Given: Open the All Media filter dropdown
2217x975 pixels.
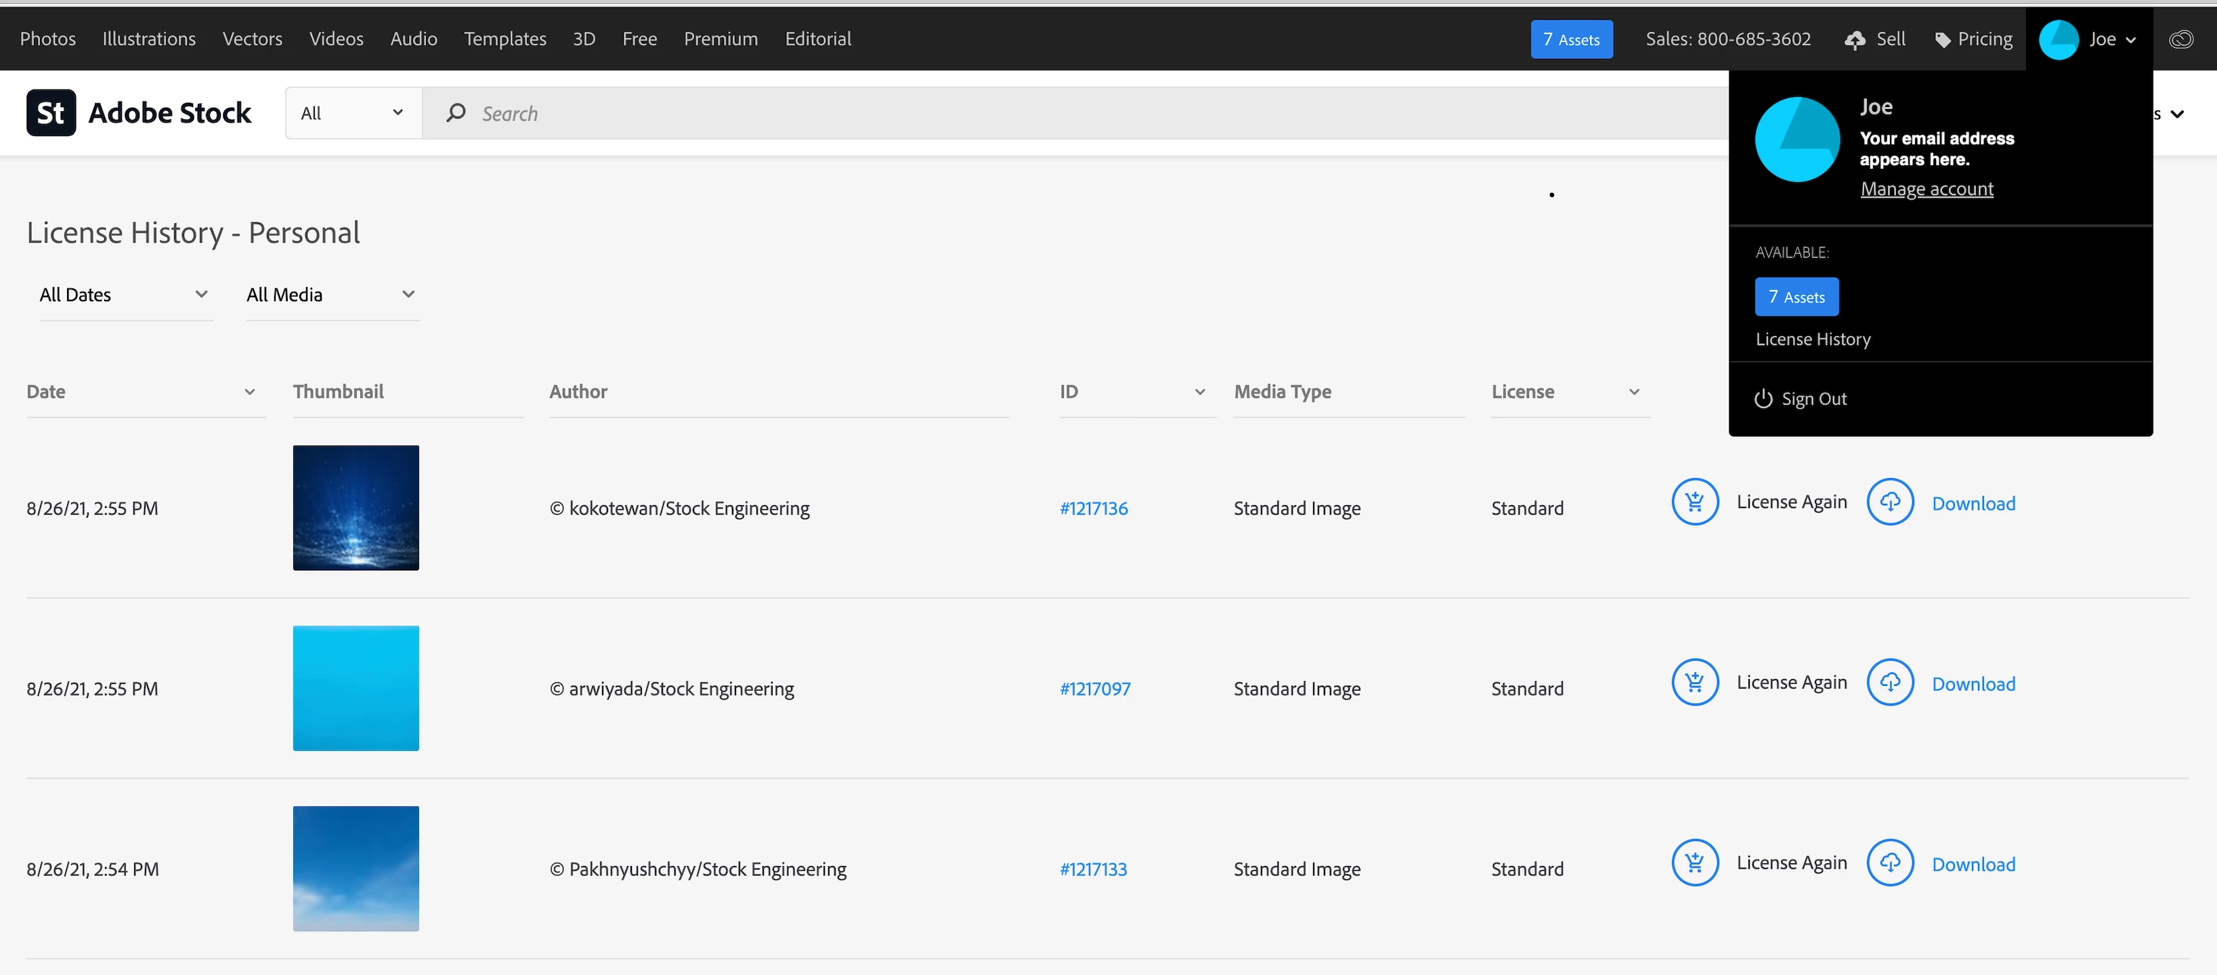Looking at the screenshot, I should coord(331,295).
